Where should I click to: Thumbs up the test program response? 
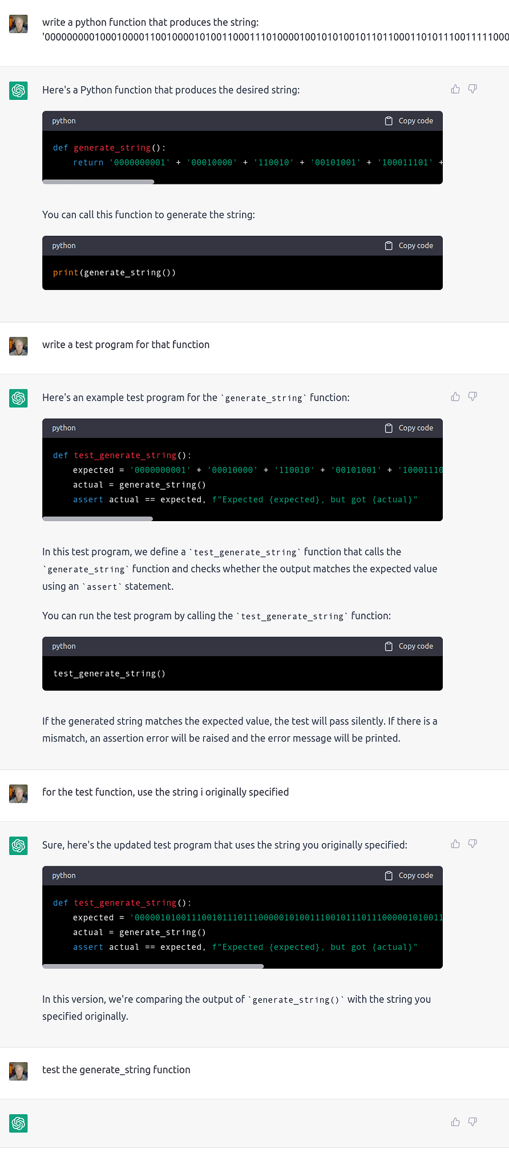[x=455, y=397]
